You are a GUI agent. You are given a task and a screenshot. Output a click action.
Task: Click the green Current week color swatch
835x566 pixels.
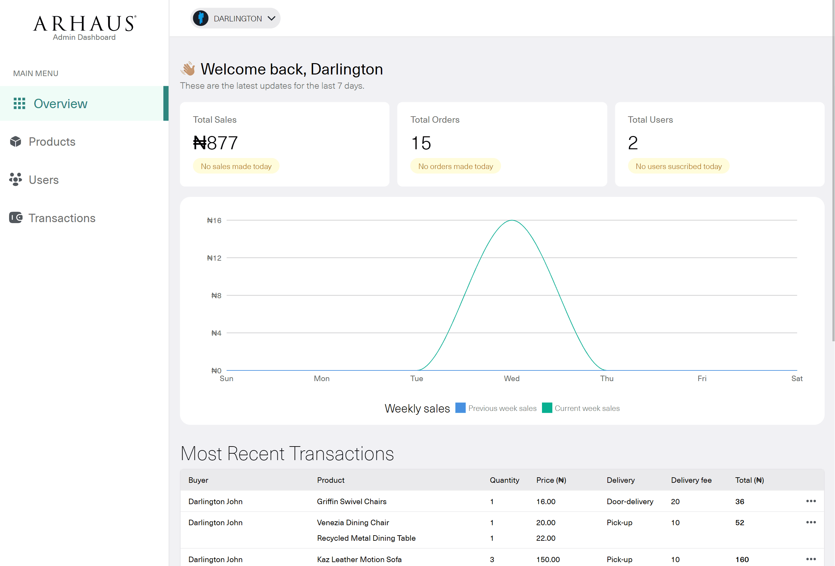(547, 408)
